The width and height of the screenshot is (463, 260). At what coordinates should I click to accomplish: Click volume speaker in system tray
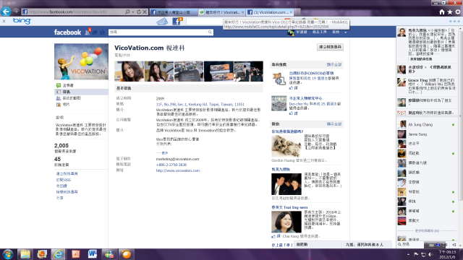point(431,254)
